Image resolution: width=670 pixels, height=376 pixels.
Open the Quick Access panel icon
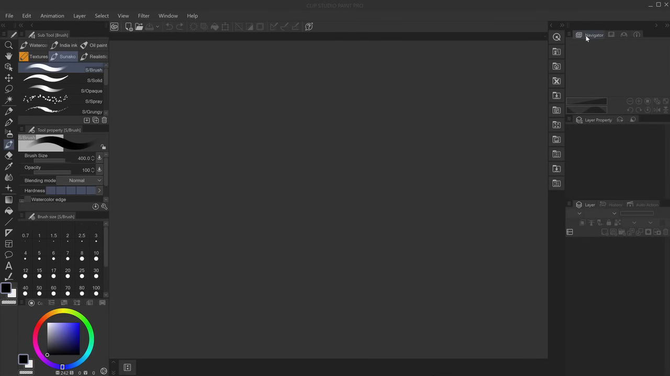coord(556,37)
